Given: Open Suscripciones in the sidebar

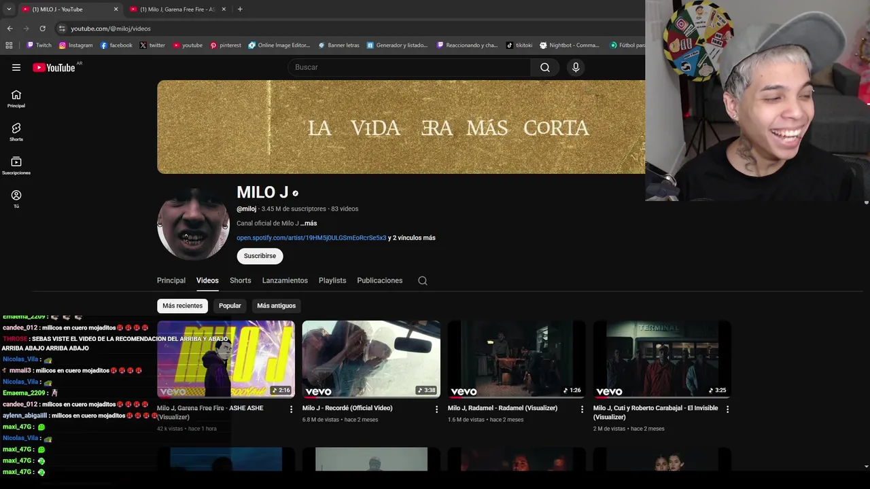Looking at the screenshot, I should (16, 165).
